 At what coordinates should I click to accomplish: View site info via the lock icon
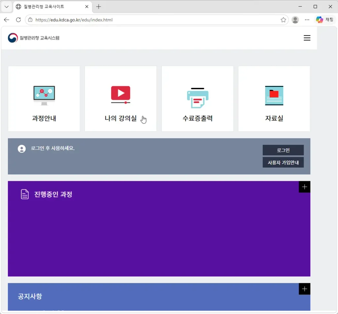(30, 20)
